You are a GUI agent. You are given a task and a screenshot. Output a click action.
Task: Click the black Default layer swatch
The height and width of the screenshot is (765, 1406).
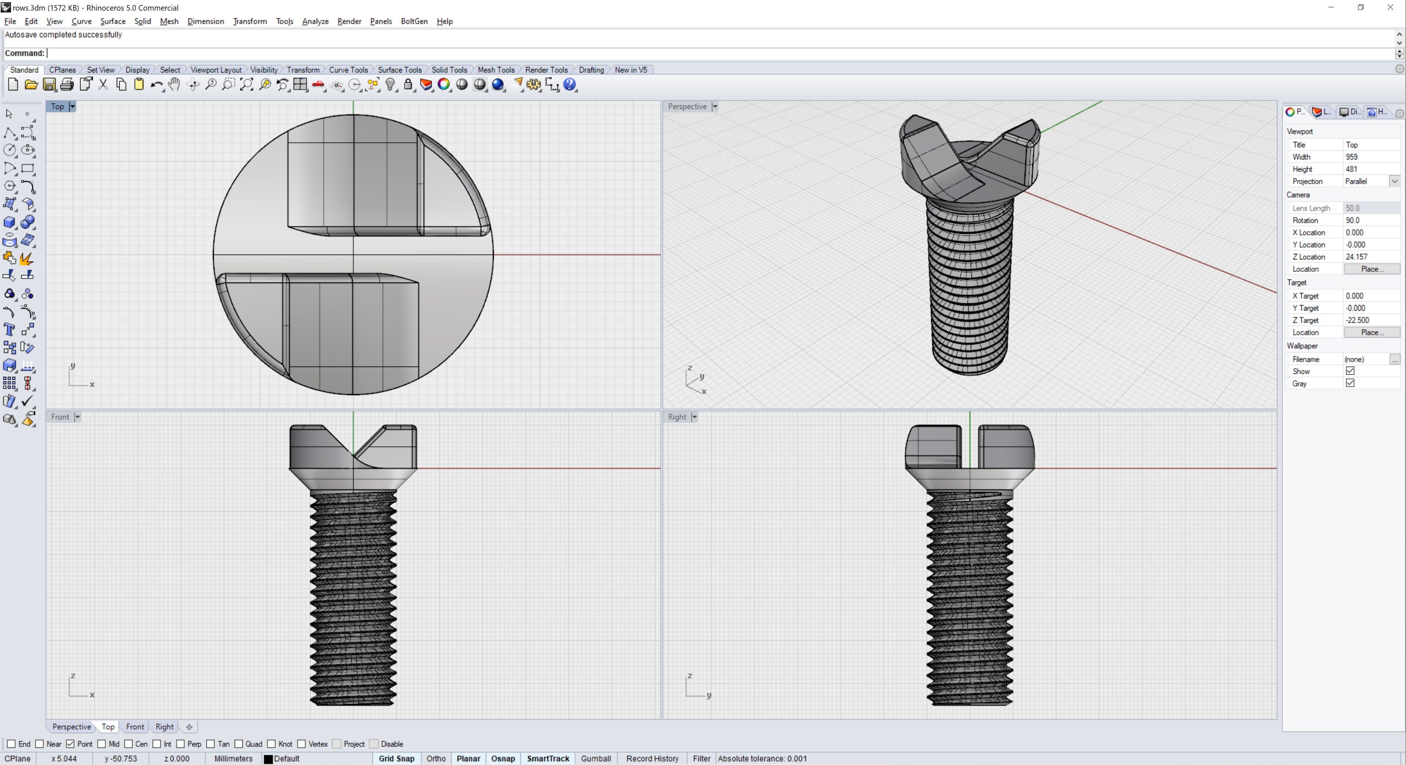coord(268,759)
